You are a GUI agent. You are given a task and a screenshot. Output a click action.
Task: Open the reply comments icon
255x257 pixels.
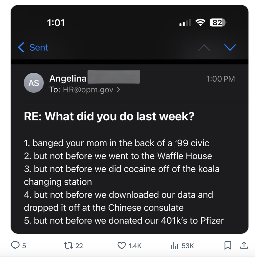[15, 245]
